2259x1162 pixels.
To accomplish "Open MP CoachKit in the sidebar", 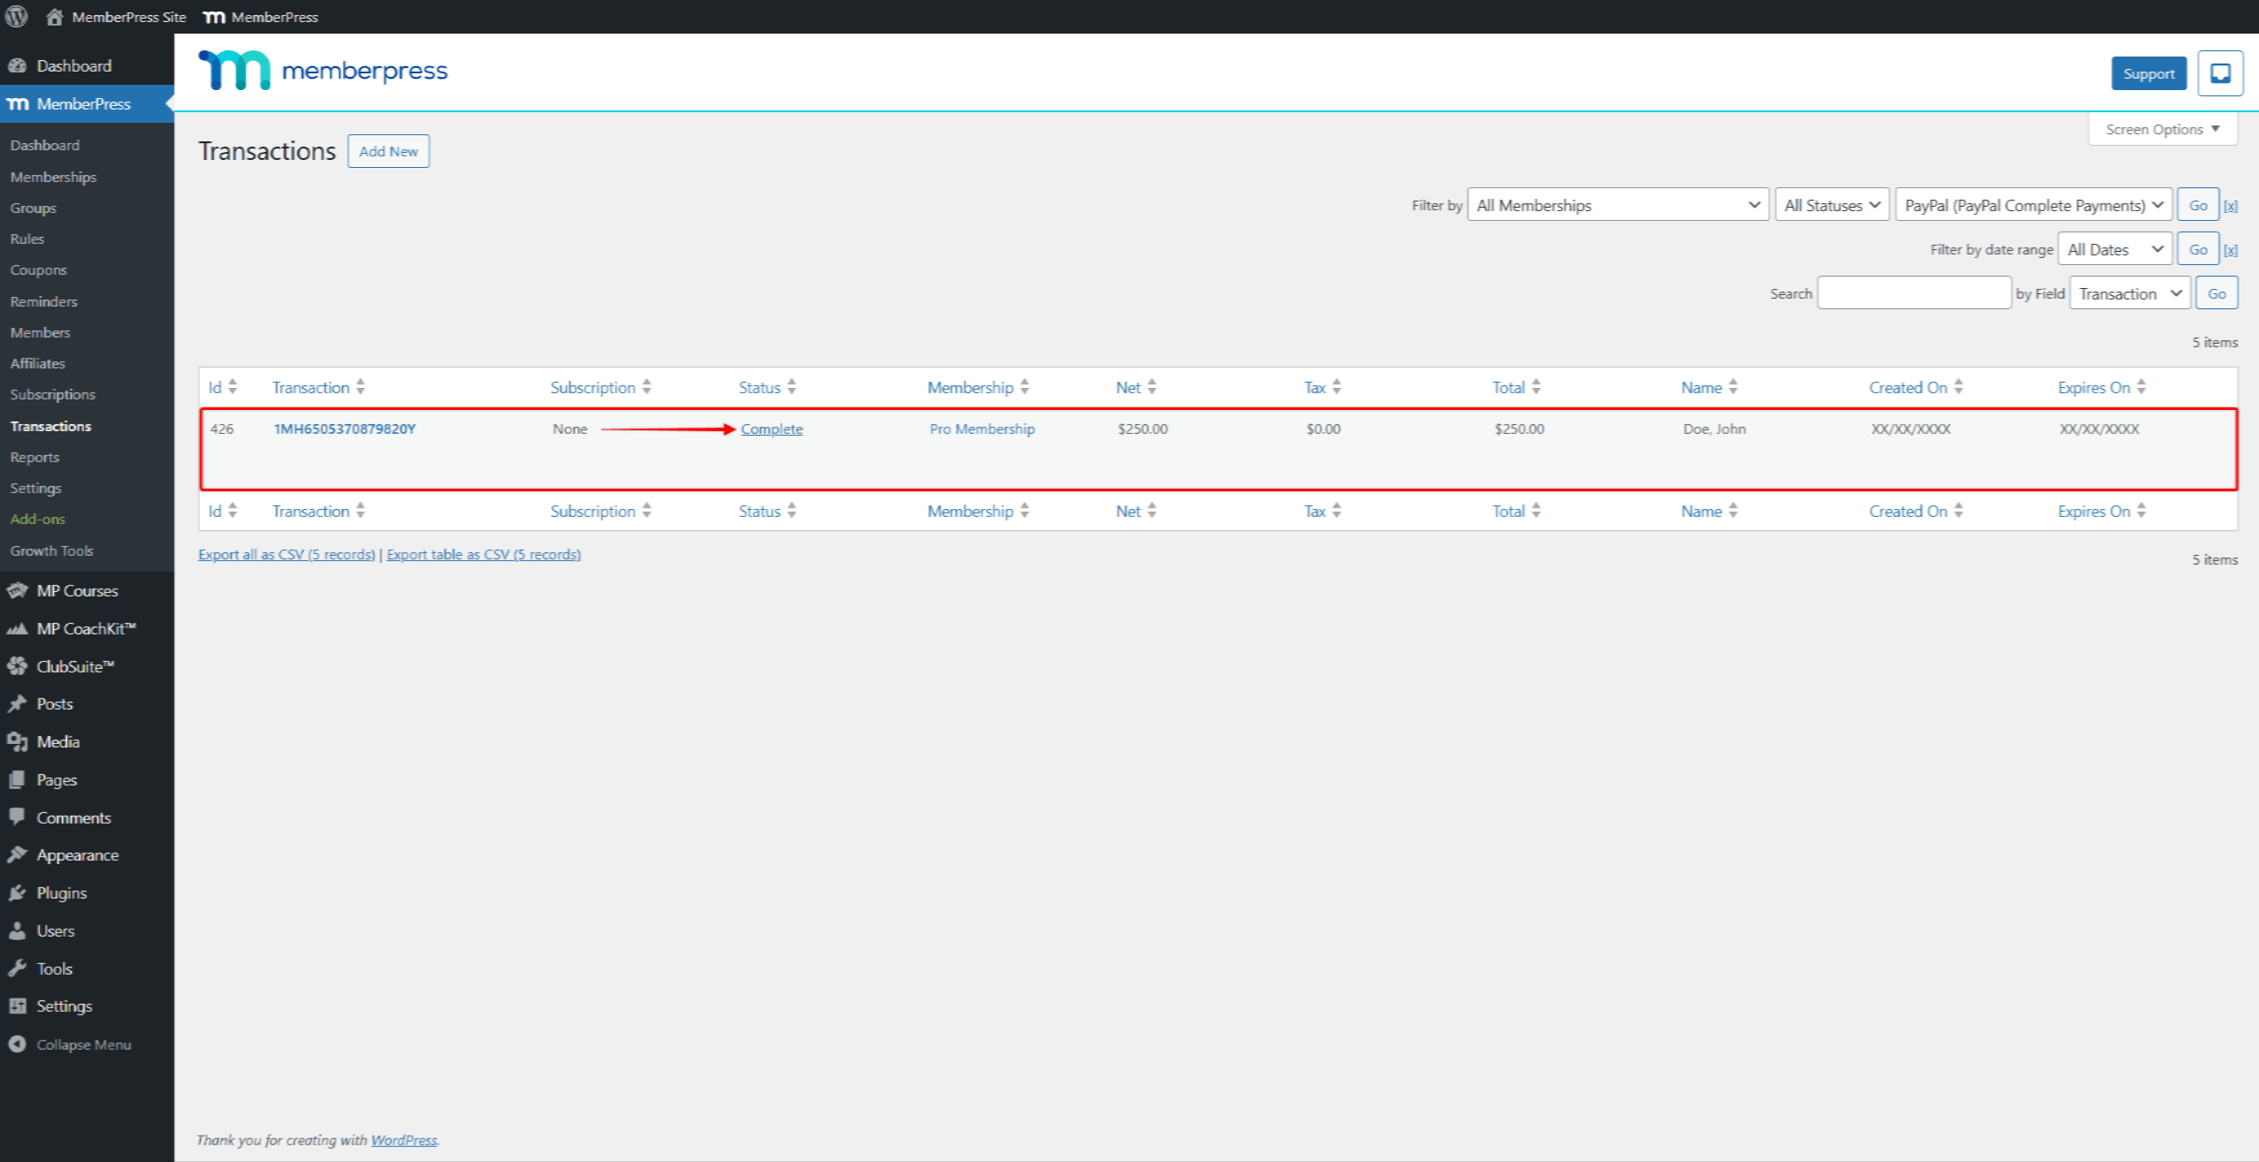I will click(x=85, y=628).
